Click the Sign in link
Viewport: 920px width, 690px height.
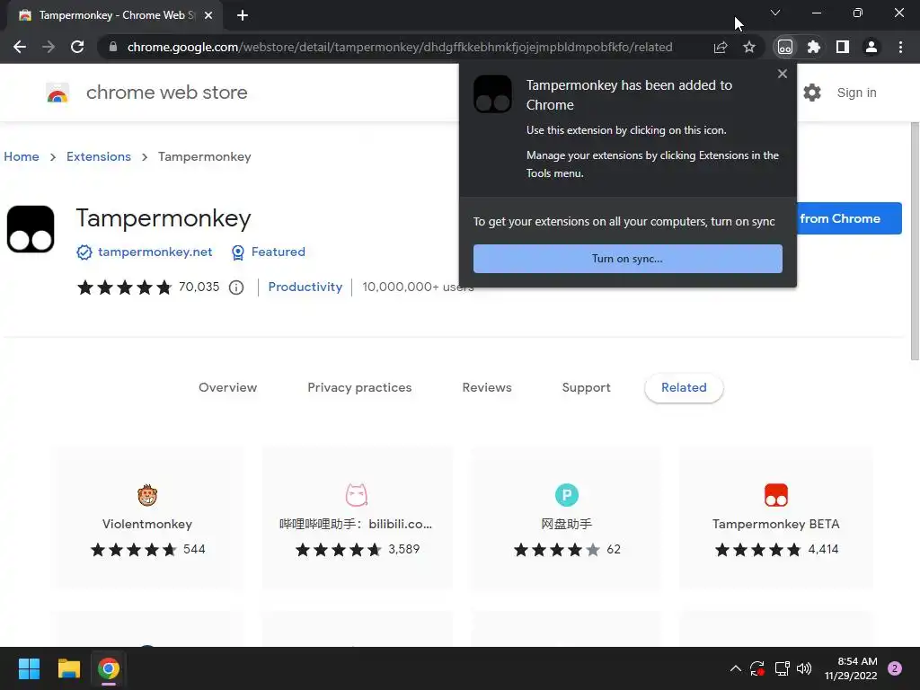click(856, 93)
